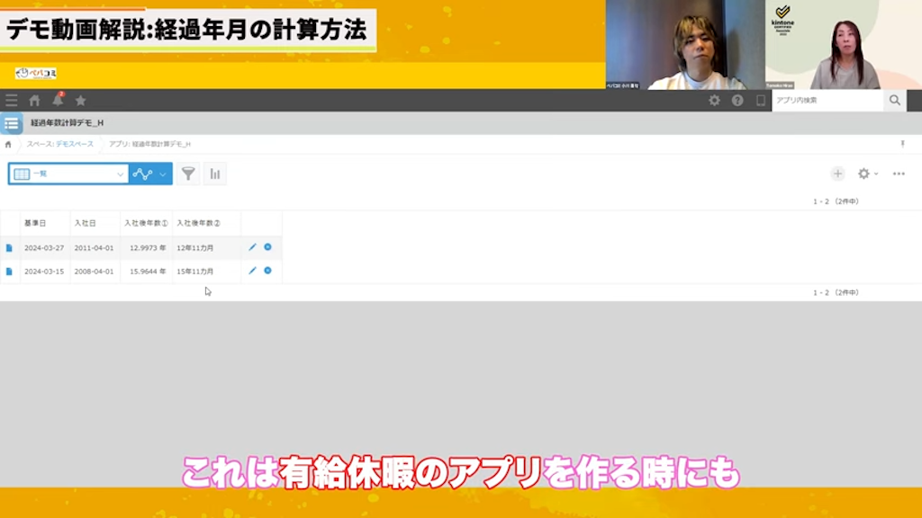Click the アプリ内検索 search field
The width and height of the screenshot is (922, 518).
[826, 101]
